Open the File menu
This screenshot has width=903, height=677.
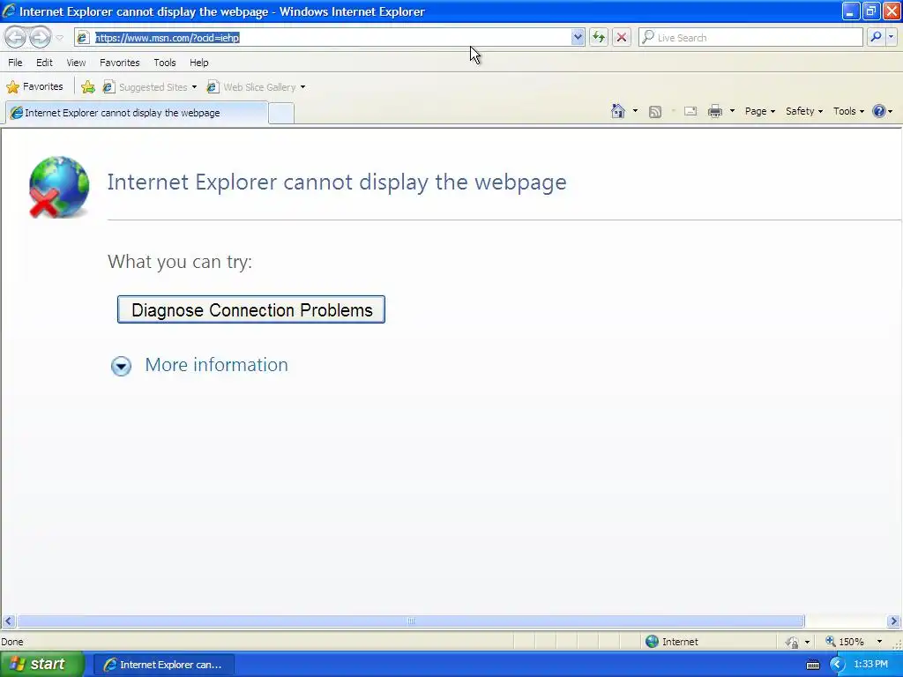pyautogui.click(x=15, y=63)
